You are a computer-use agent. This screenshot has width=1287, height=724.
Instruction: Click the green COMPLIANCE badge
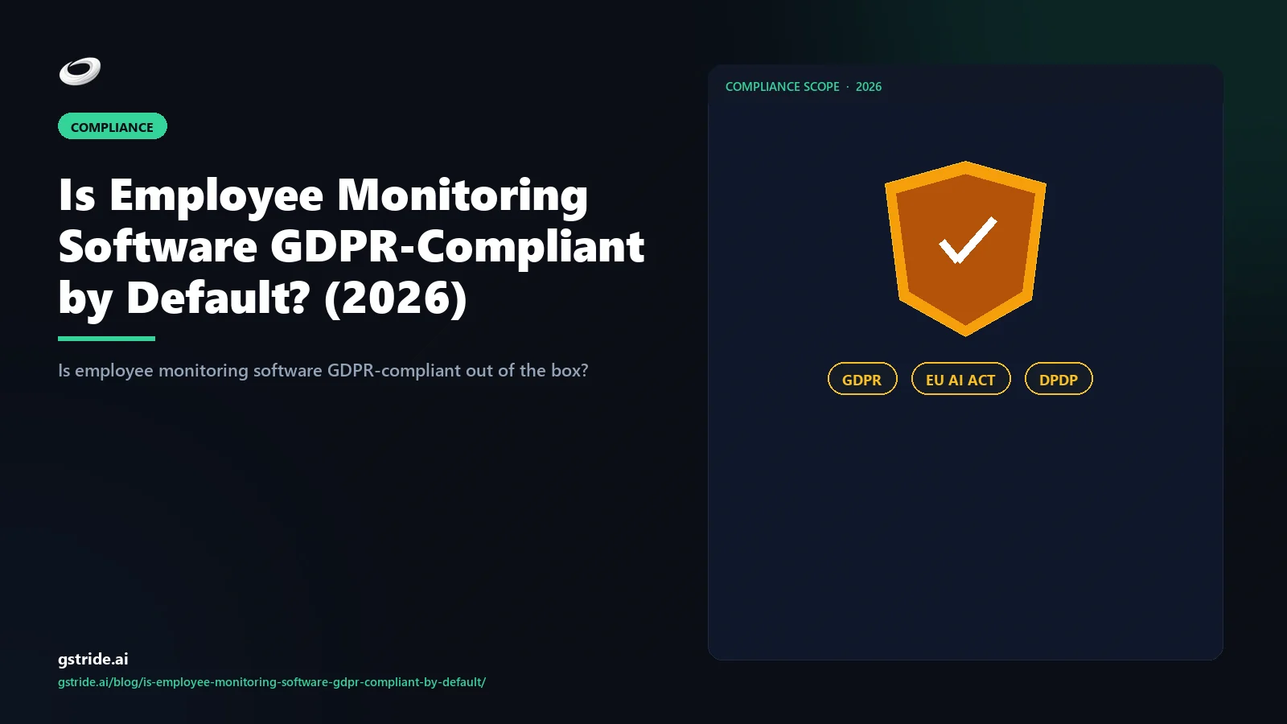tap(113, 126)
